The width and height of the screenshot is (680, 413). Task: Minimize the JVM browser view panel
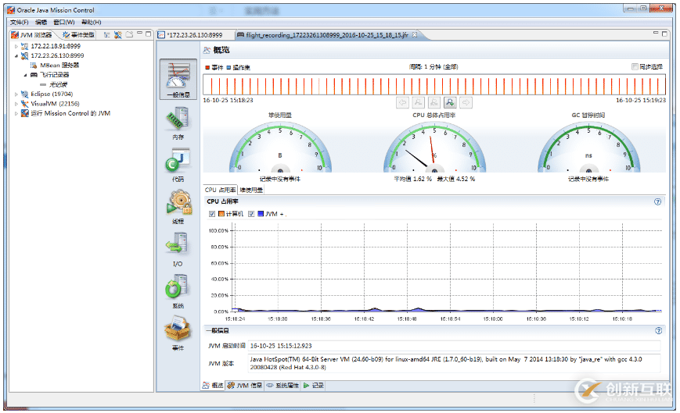point(139,33)
